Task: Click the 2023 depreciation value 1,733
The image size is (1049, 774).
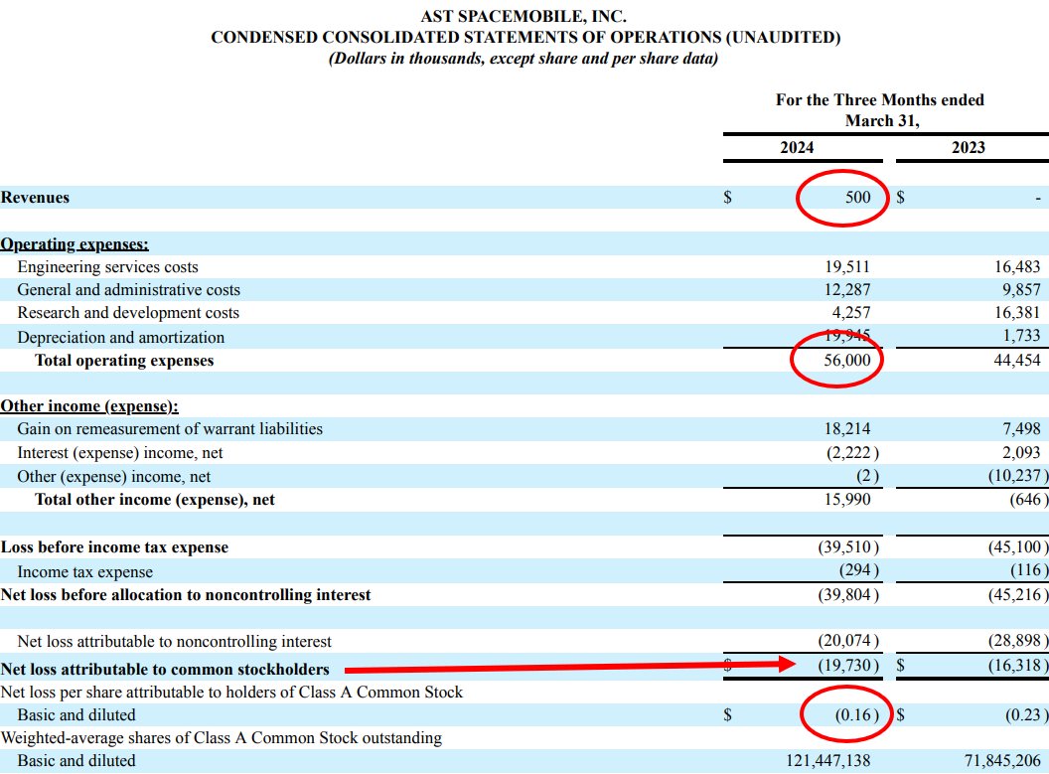Action: [x=1021, y=336]
